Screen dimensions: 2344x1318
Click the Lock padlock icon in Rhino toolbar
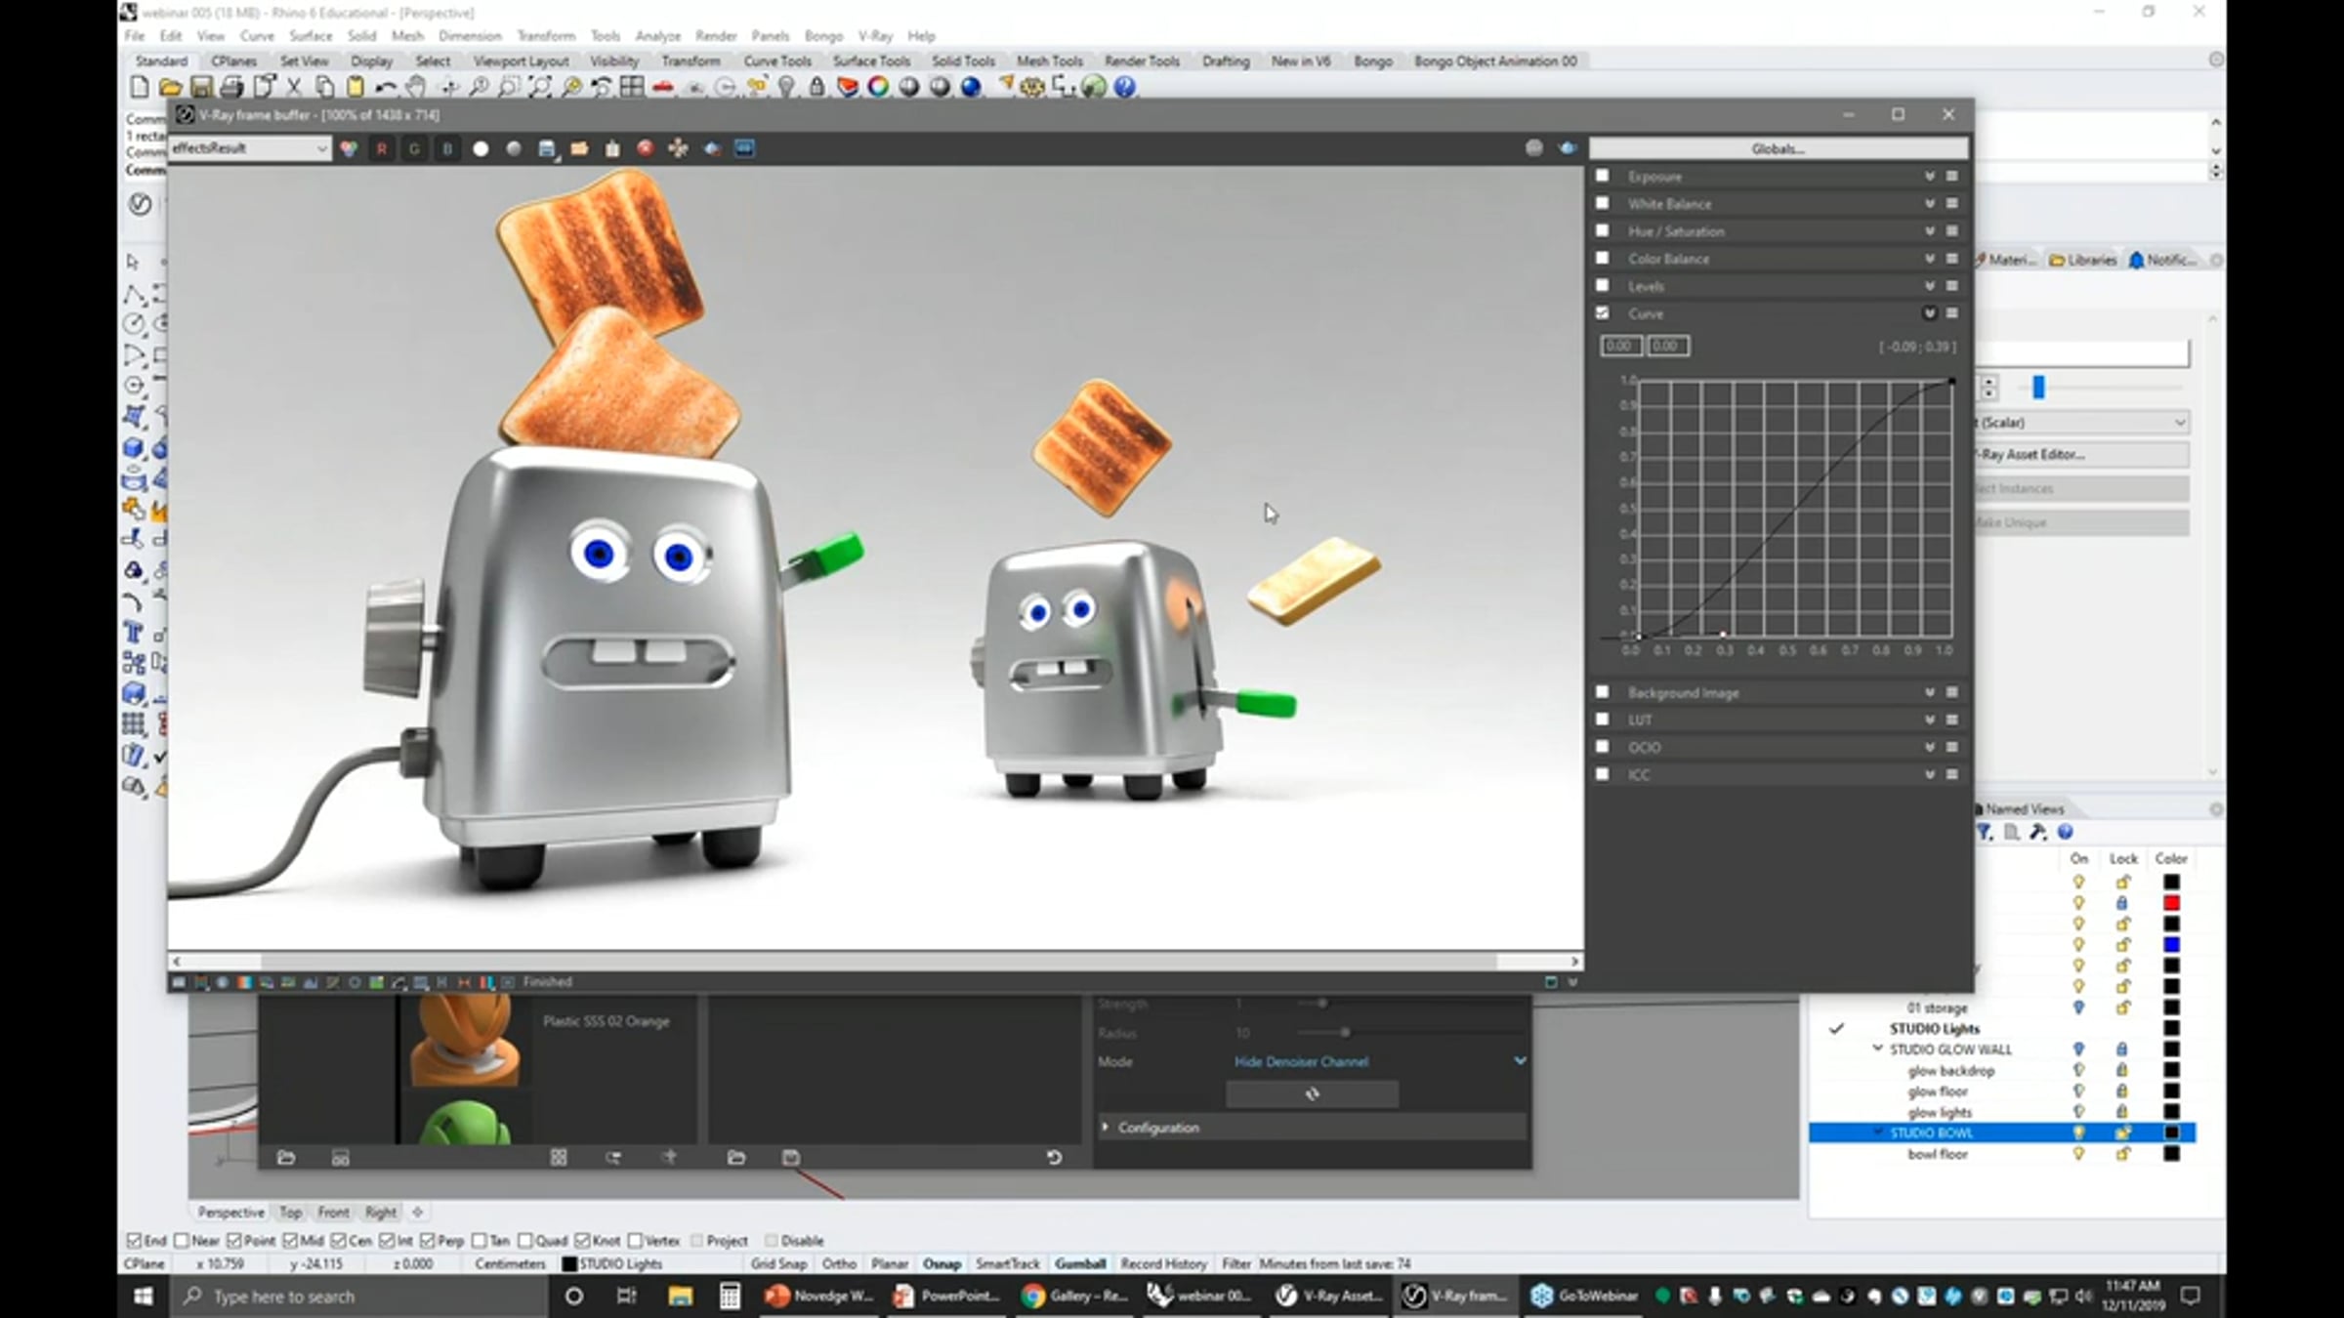coord(816,87)
